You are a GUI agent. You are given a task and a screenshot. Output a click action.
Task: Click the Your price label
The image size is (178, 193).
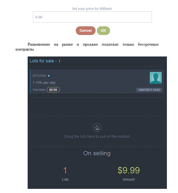click(x=39, y=90)
